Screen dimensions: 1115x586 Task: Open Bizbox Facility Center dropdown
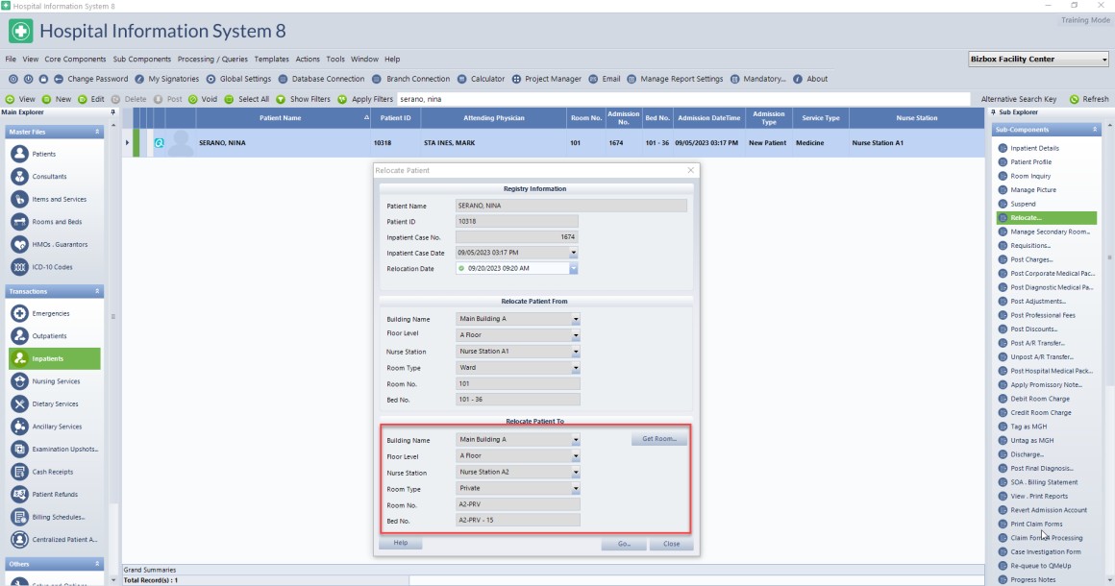[1104, 60]
